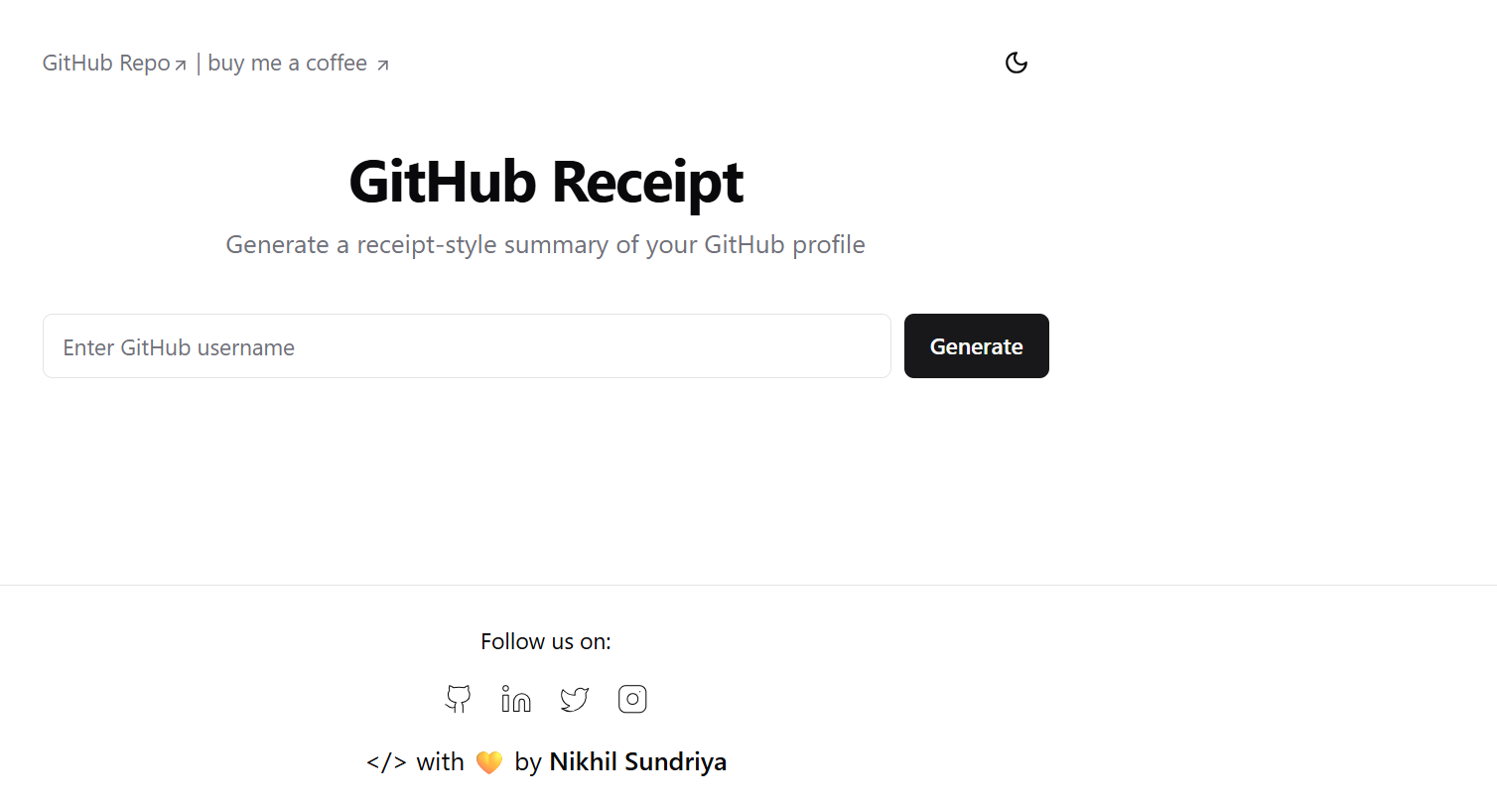Click the Follow us on text
Viewport: 1497px width, 809px height.
[545, 641]
